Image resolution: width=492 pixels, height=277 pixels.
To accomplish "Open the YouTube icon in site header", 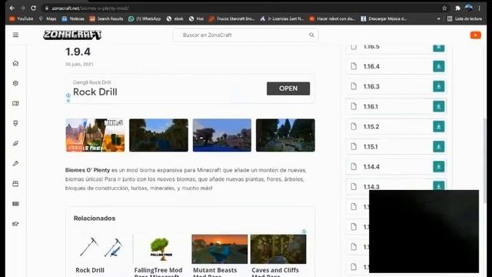I will [x=475, y=35].
